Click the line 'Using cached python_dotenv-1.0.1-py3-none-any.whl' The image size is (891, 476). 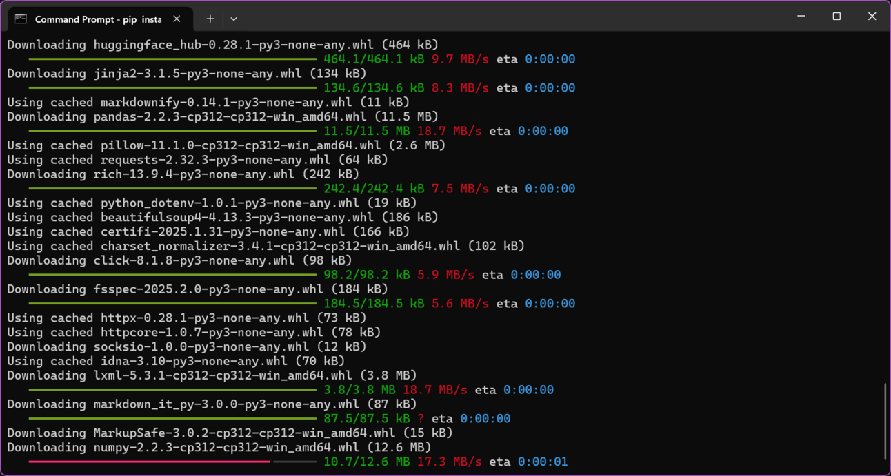(x=212, y=203)
